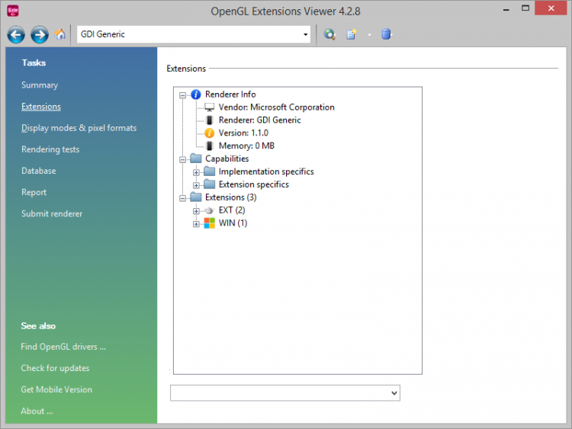Collapse the Extensions (3) node

[x=183, y=198]
